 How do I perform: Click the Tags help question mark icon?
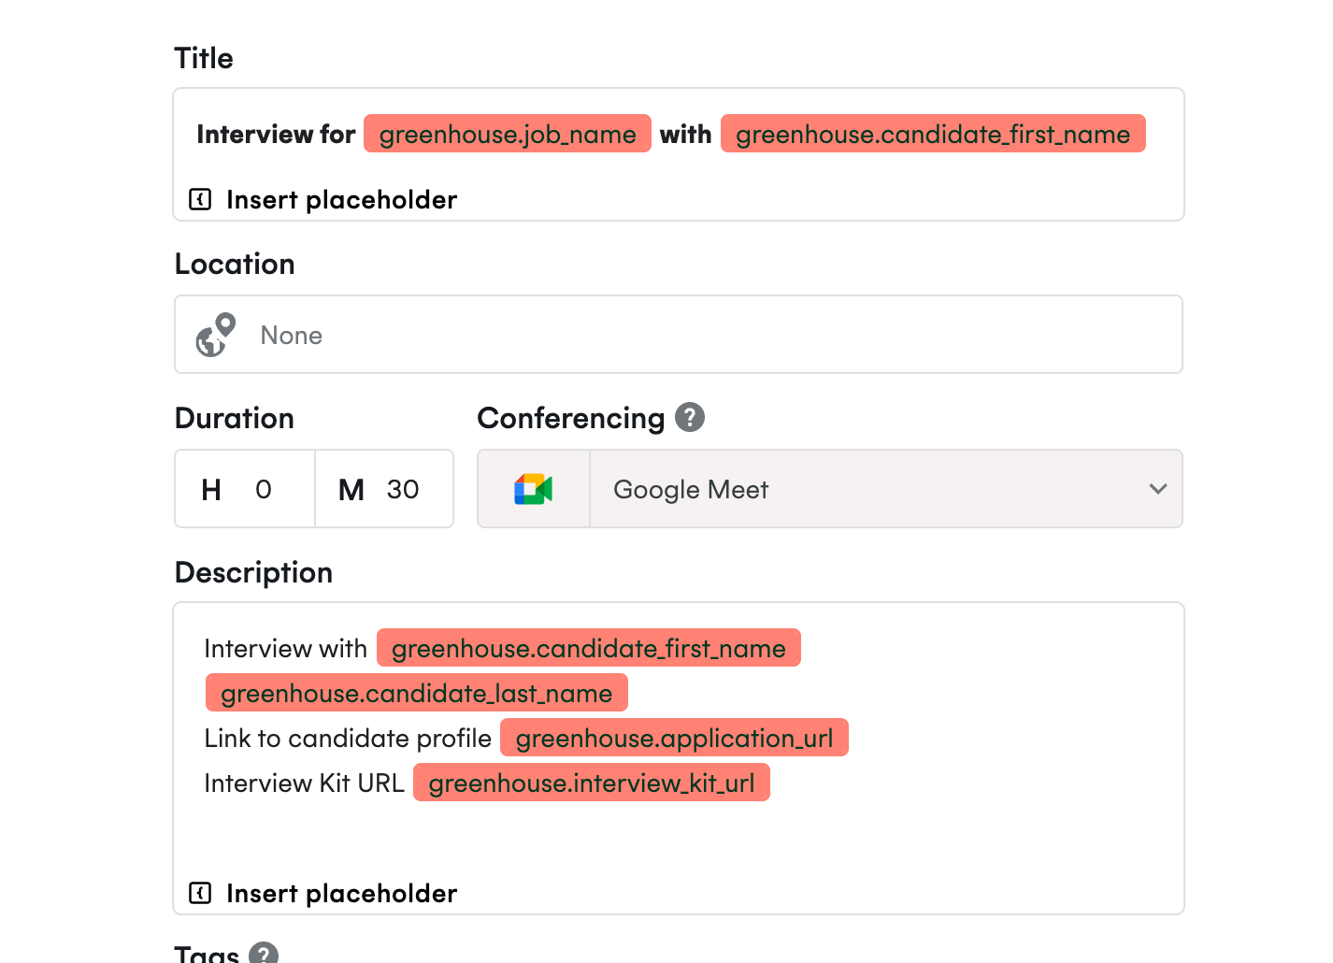(x=264, y=954)
